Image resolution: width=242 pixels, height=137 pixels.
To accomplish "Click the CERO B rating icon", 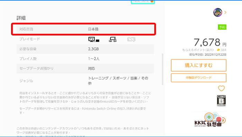I will tap(221, 101).
